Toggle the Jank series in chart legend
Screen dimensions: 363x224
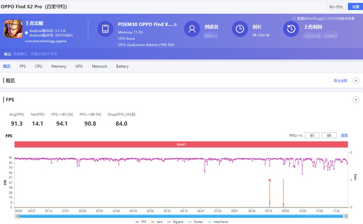tap(156, 222)
